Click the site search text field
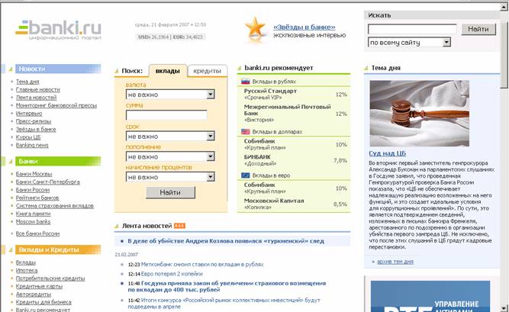 point(412,29)
